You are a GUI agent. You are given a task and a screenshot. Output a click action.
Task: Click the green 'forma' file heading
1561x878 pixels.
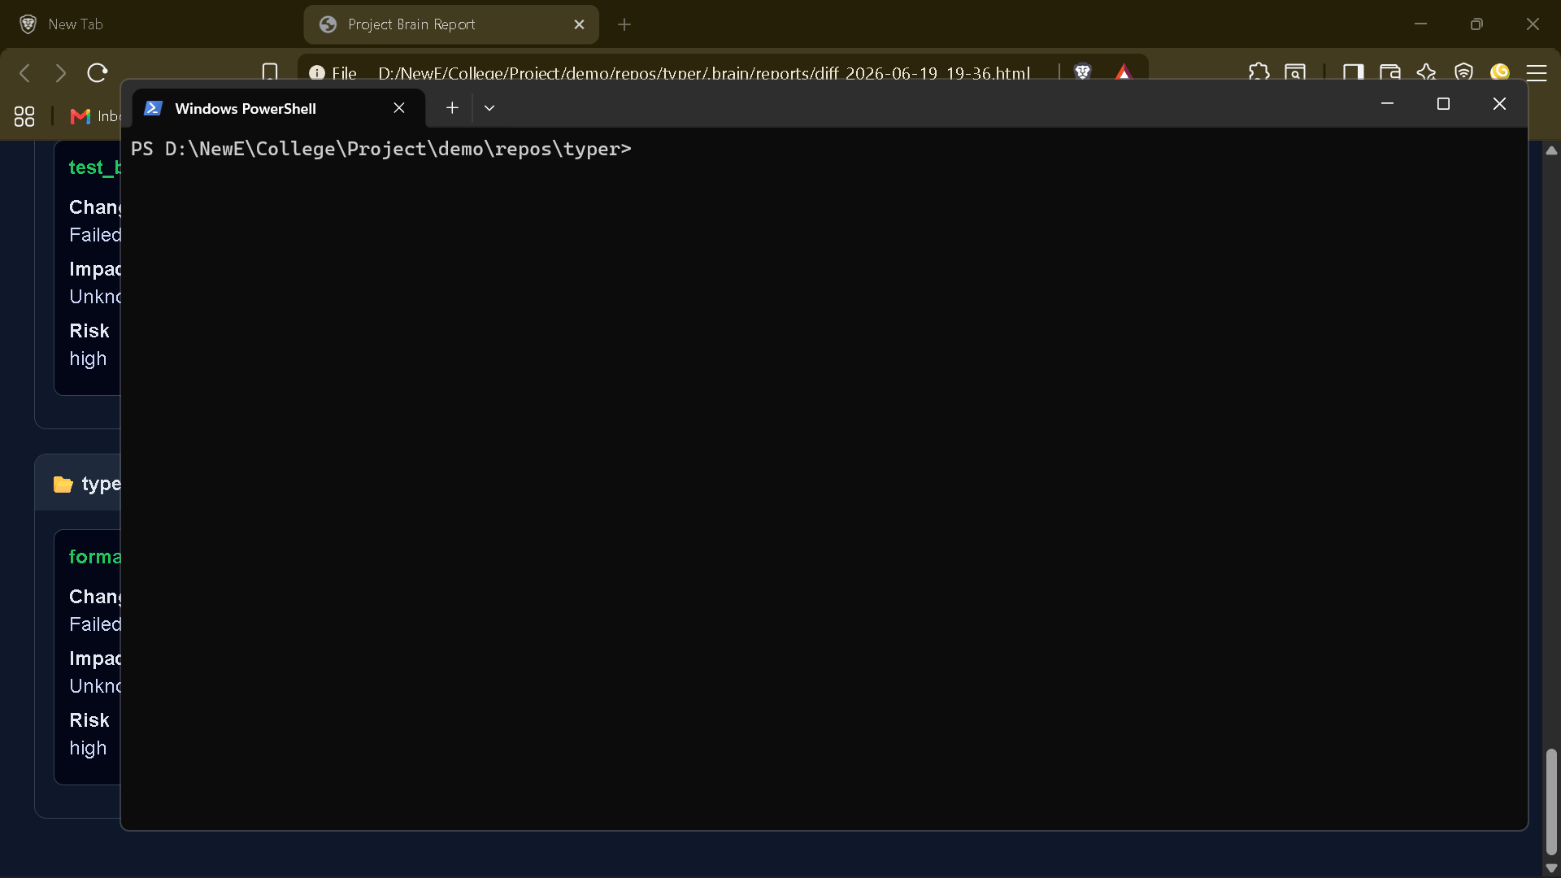(94, 557)
